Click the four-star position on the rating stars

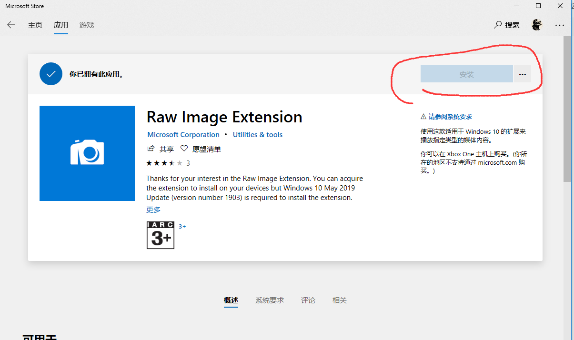point(172,162)
